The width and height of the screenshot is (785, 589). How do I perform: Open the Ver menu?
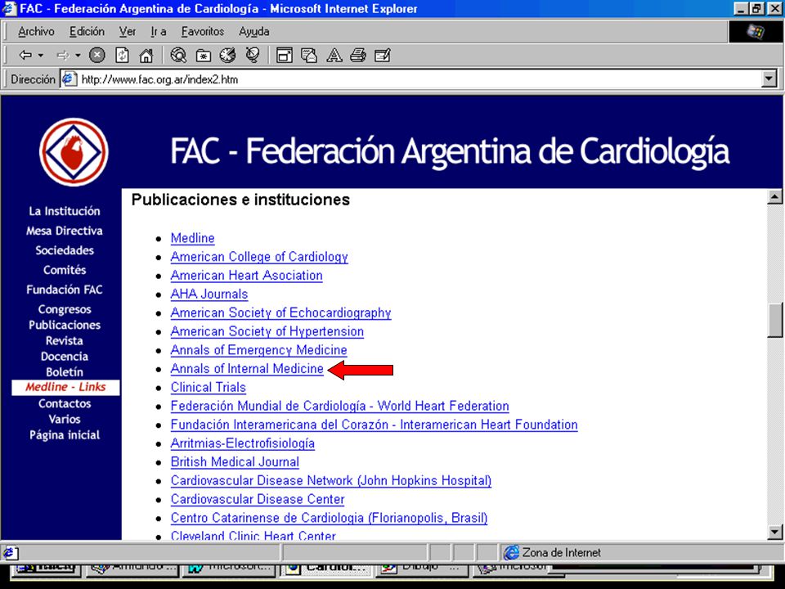pos(128,32)
